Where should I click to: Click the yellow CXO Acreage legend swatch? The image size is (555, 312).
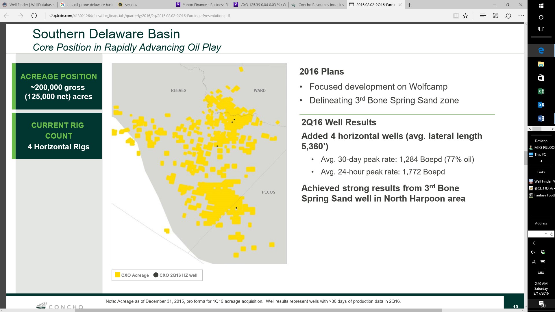pyautogui.click(x=118, y=275)
